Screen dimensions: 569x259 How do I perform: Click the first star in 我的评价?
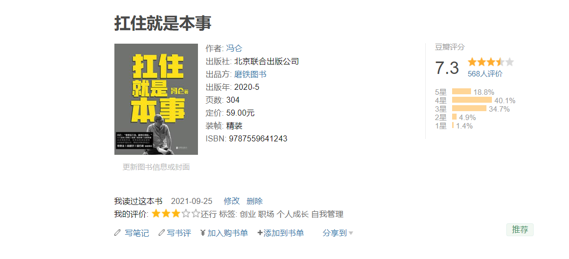pyautogui.click(x=156, y=214)
